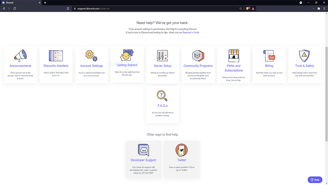Open the F.A.Q.s title link

162,106
